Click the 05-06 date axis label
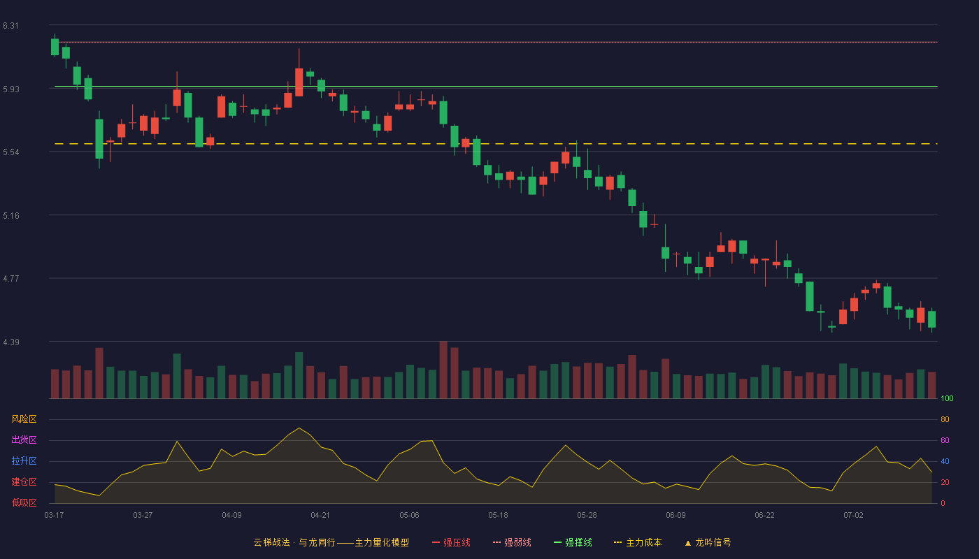The image size is (979, 559). click(409, 515)
